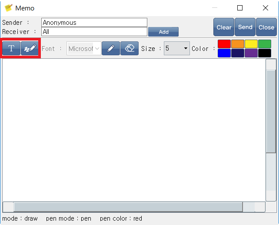
Task: Choose the yellow color swatch
Action: click(x=251, y=44)
